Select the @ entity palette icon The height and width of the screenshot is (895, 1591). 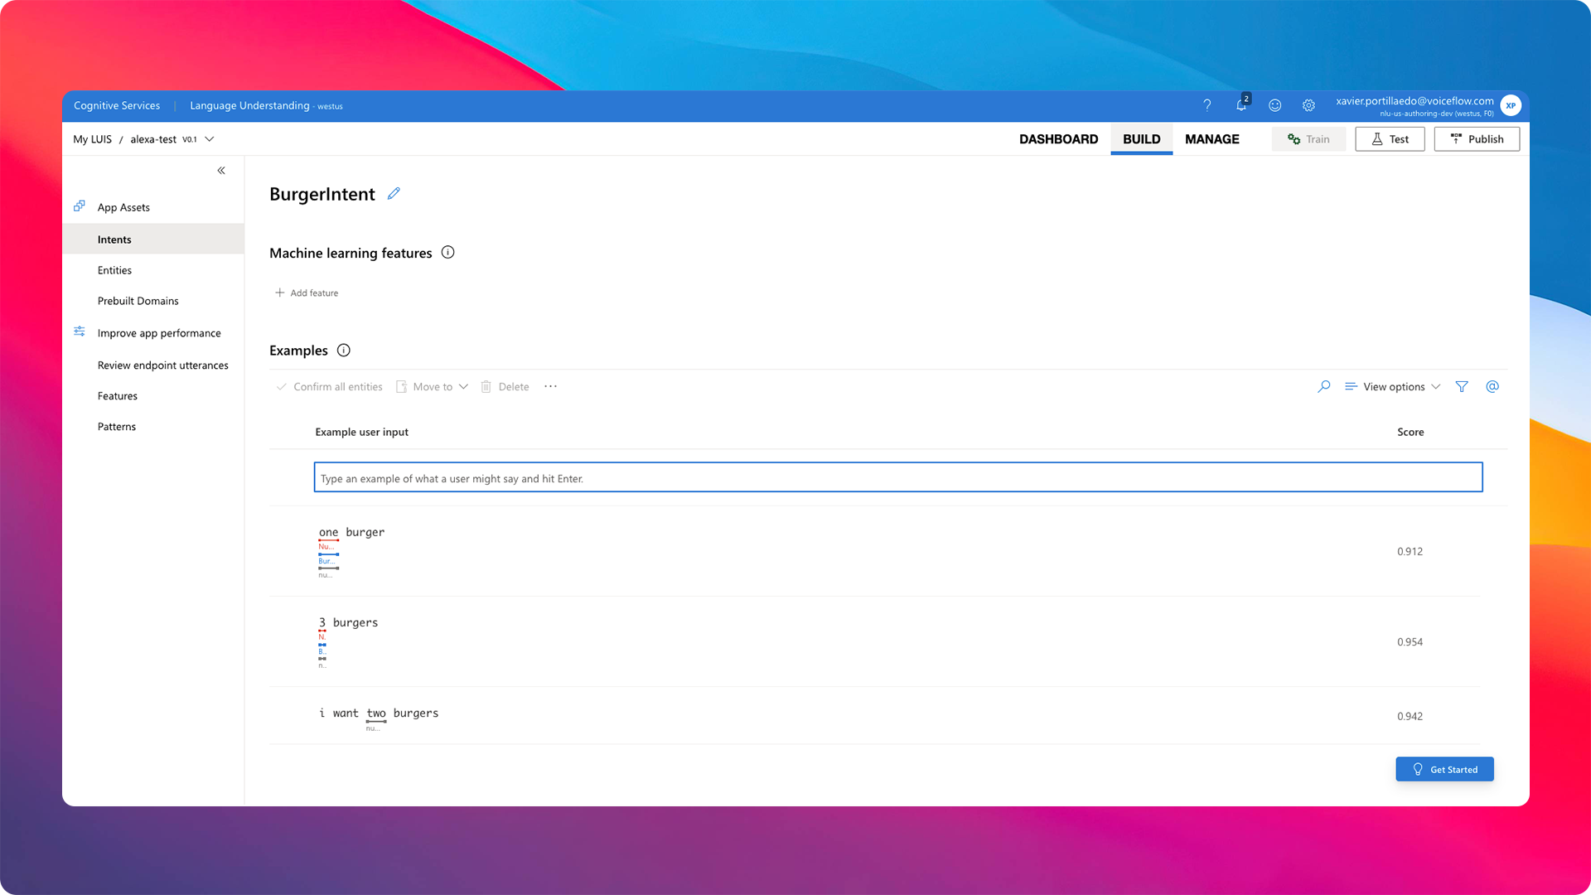1492,386
